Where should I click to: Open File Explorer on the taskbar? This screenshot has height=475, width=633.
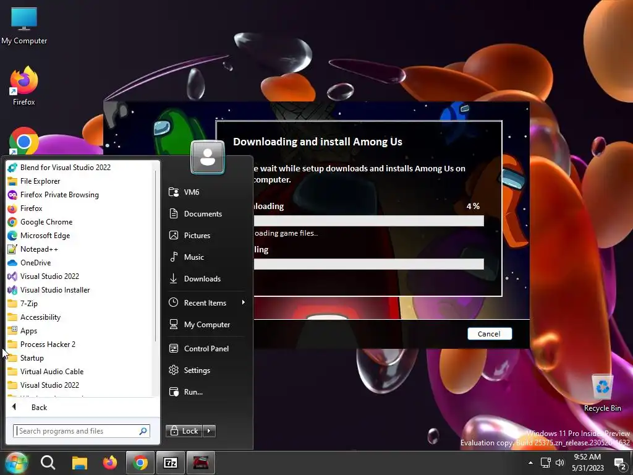[x=80, y=463]
